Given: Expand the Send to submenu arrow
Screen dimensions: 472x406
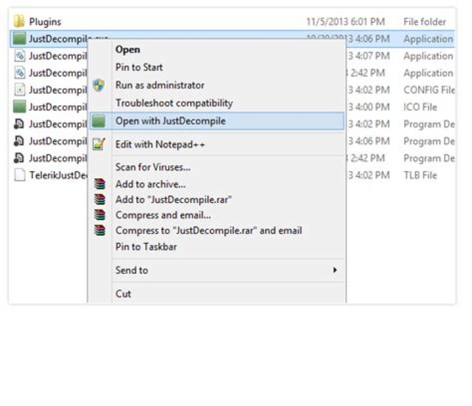Looking at the screenshot, I should click(335, 270).
